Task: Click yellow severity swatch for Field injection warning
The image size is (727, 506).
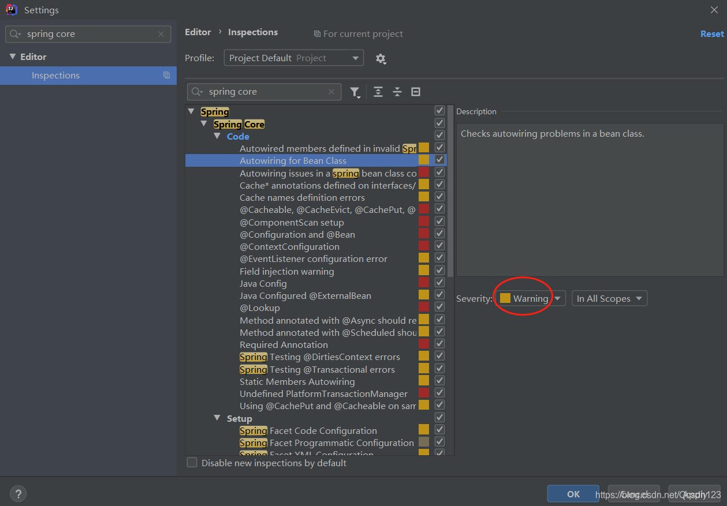Action: click(x=424, y=271)
